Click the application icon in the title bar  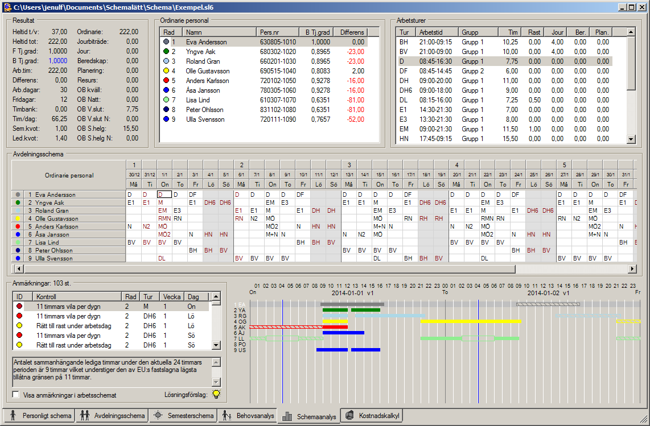click(x=7, y=7)
